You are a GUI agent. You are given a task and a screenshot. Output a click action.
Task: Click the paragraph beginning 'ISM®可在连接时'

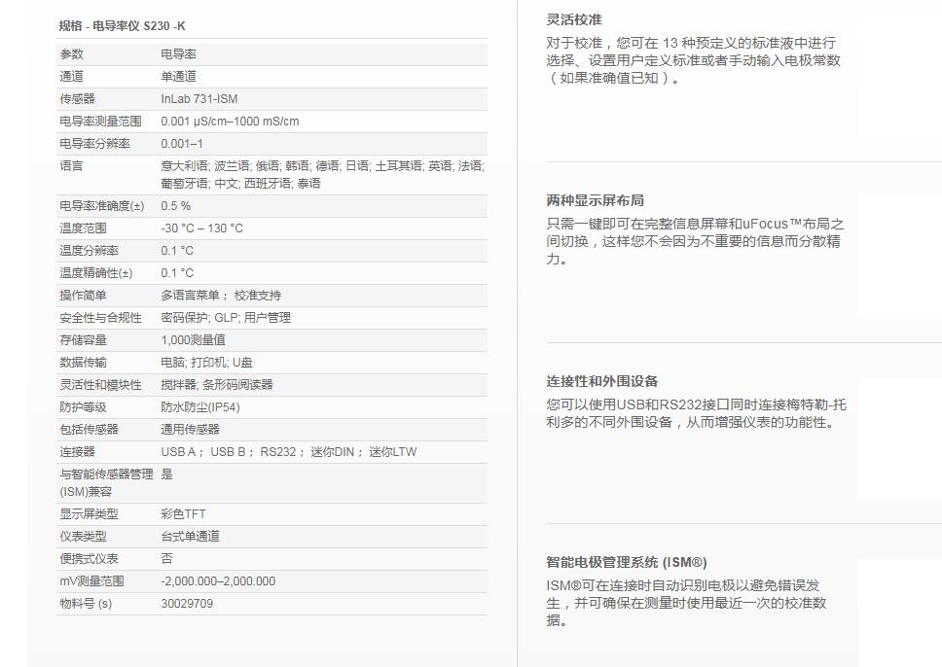click(x=687, y=603)
